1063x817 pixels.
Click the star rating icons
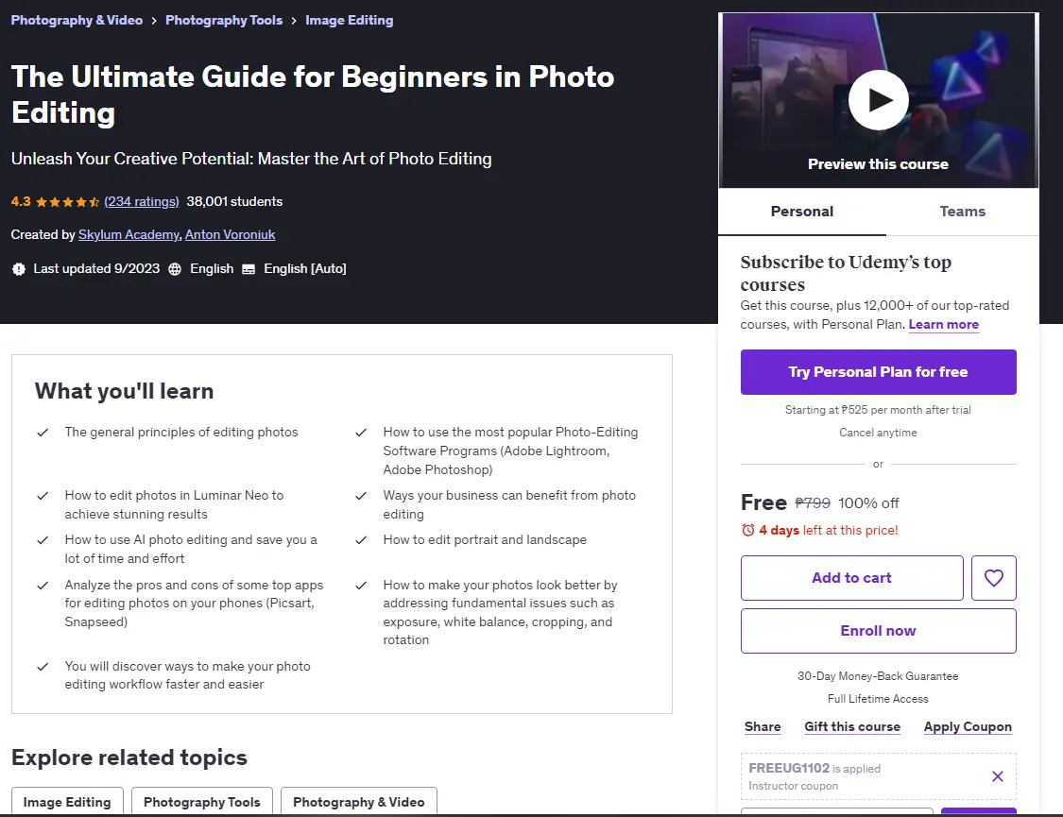point(68,202)
